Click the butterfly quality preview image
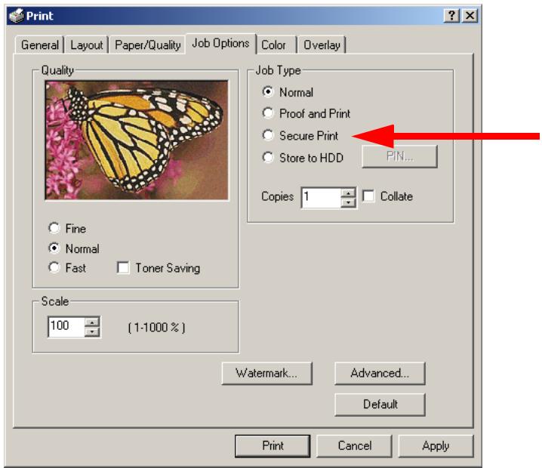The image size is (542, 468). (x=137, y=140)
